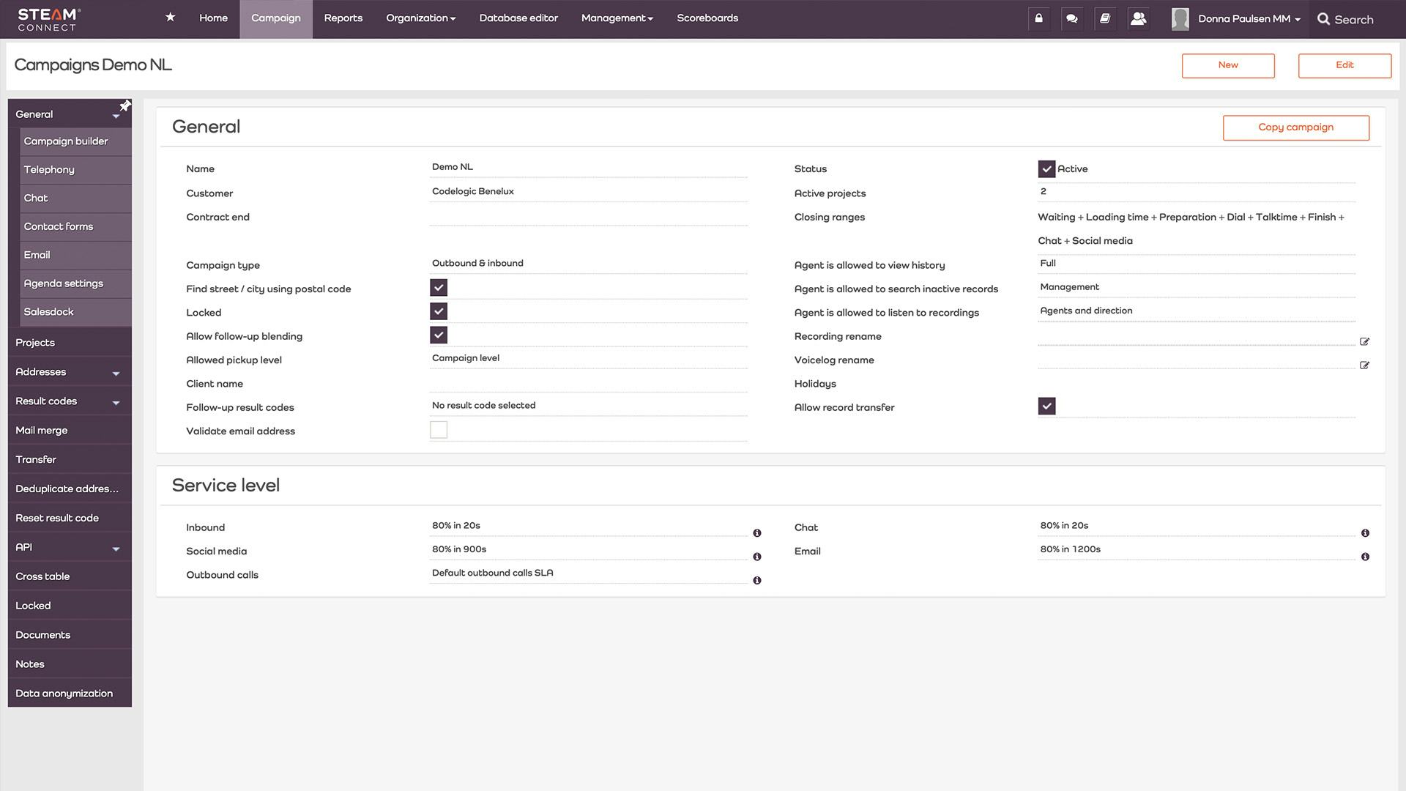Click the New button
Screen dimensions: 1406x791
[x=1228, y=65]
